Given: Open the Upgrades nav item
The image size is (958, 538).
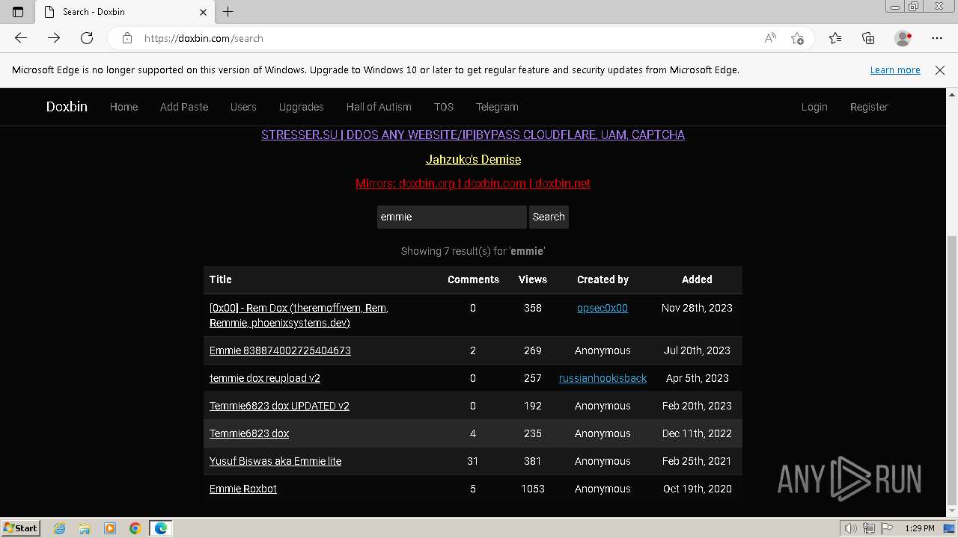Looking at the screenshot, I should pos(301,107).
